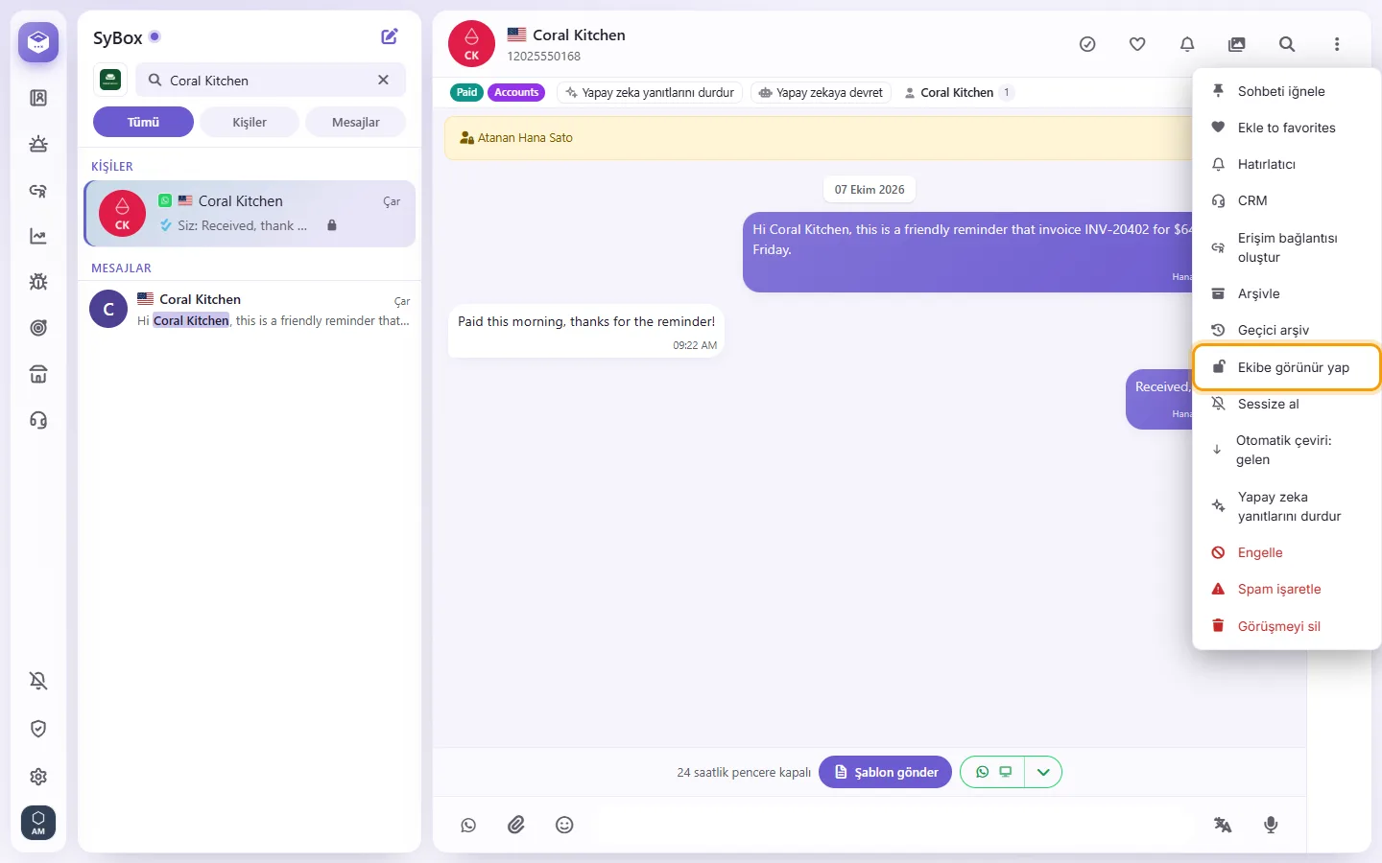This screenshot has width=1382, height=863.
Task: Toggle the muted notifications bell in sidebar
Action: 38,681
